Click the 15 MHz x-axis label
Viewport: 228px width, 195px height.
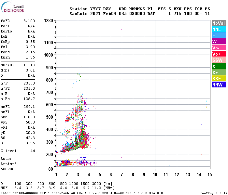pos(209,175)
